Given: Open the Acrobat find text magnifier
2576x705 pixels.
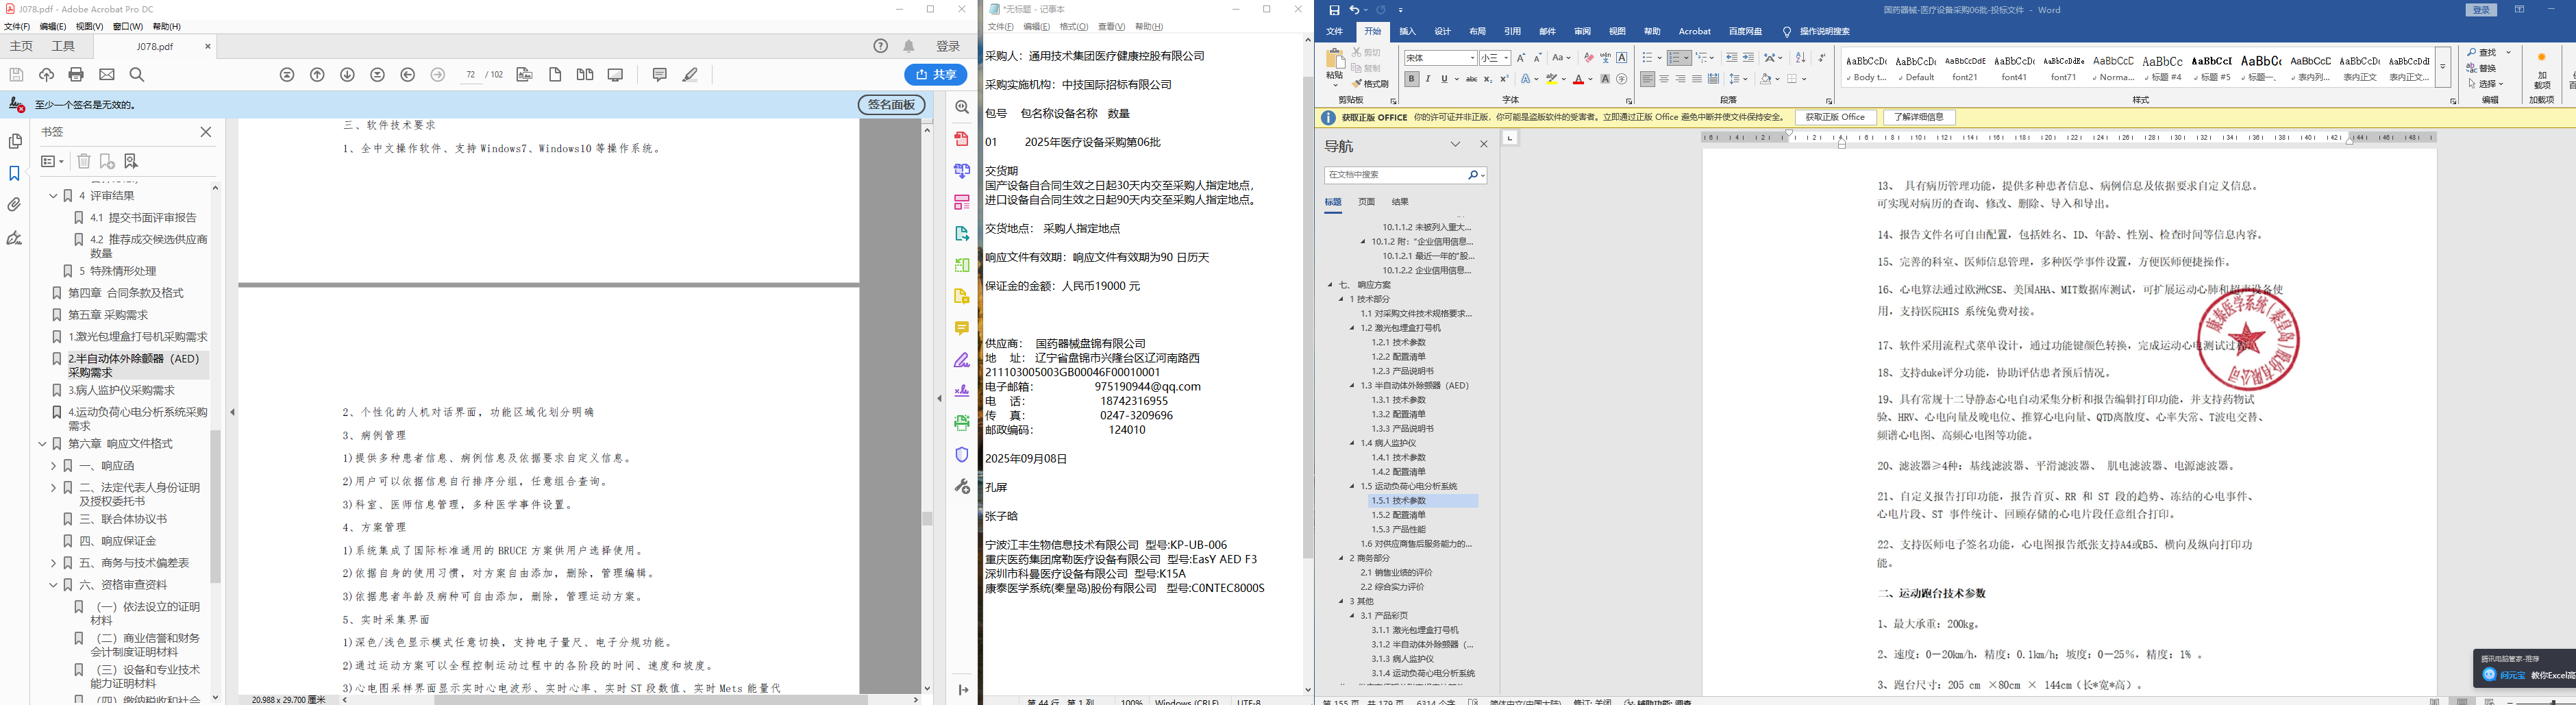Looking at the screenshot, I should 137,75.
